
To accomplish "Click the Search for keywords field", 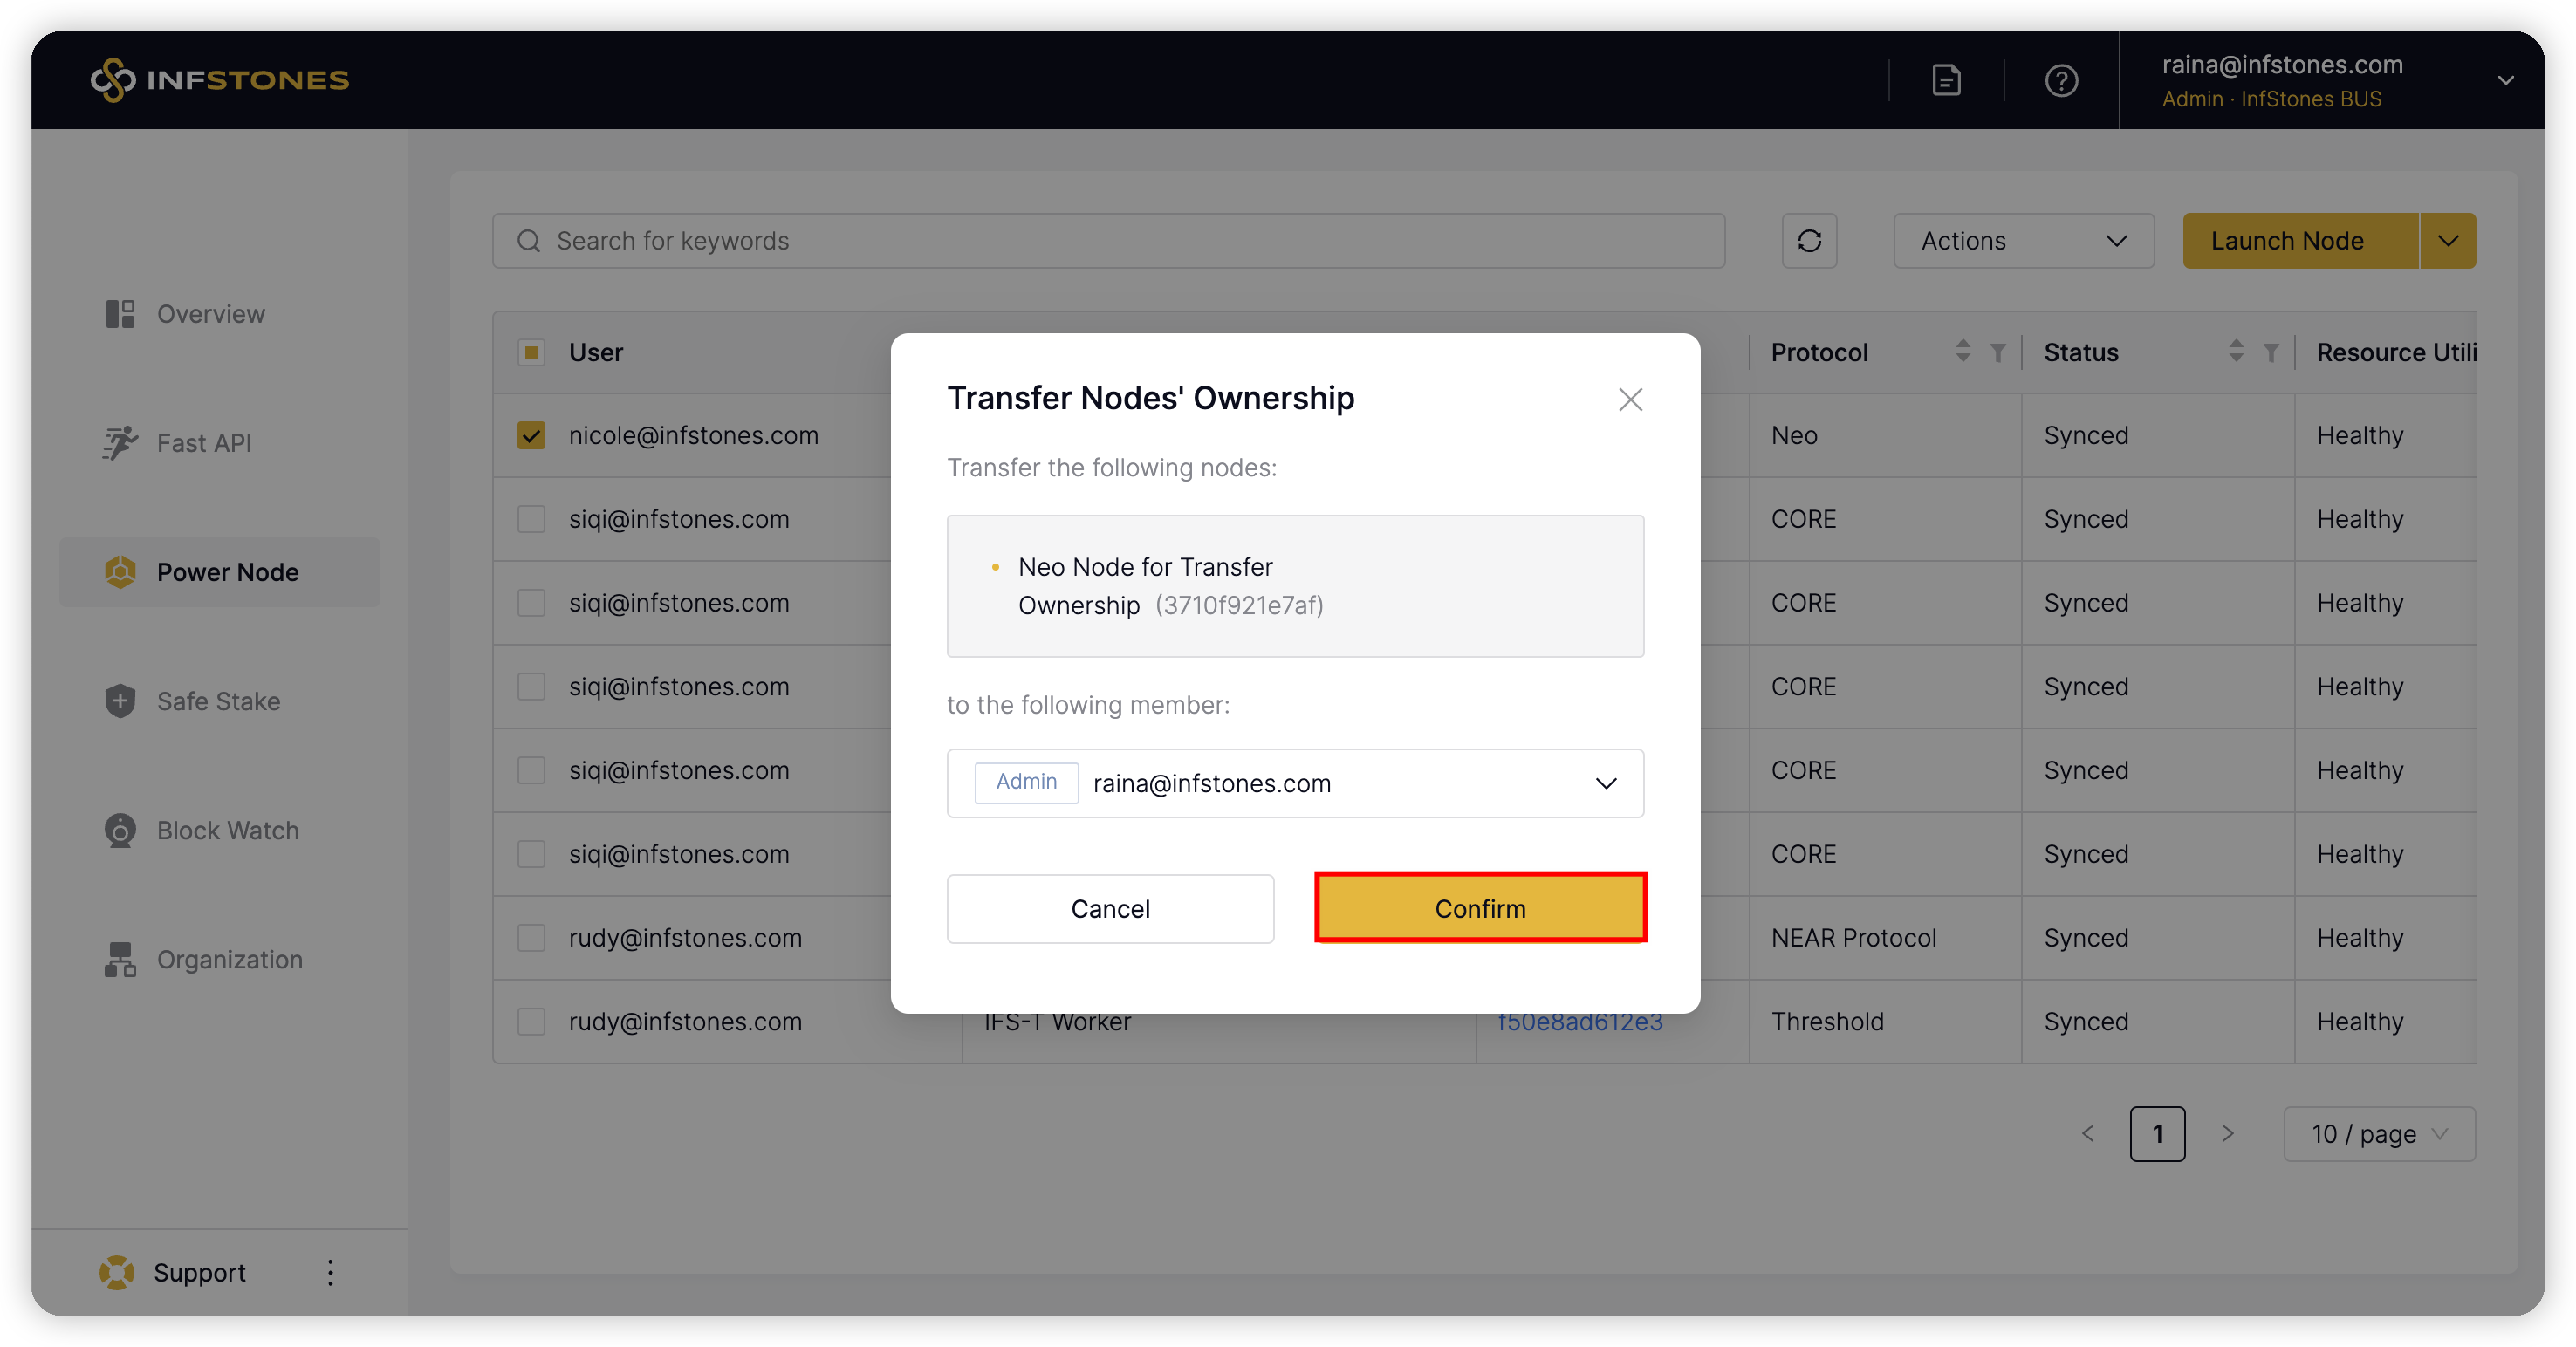I will pyautogui.click(x=1108, y=241).
